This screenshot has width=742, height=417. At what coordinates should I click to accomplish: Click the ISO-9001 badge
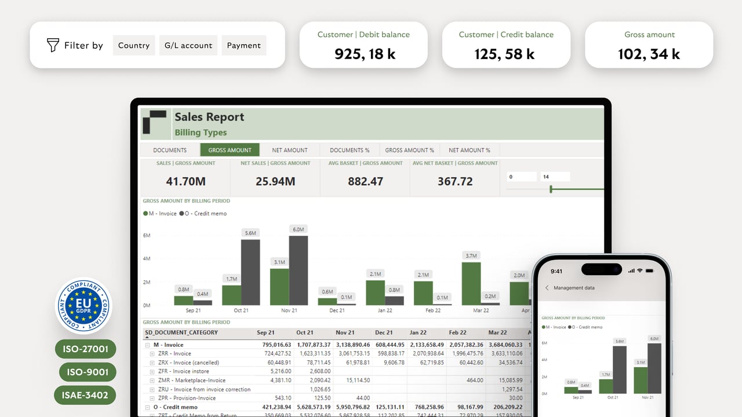point(88,372)
